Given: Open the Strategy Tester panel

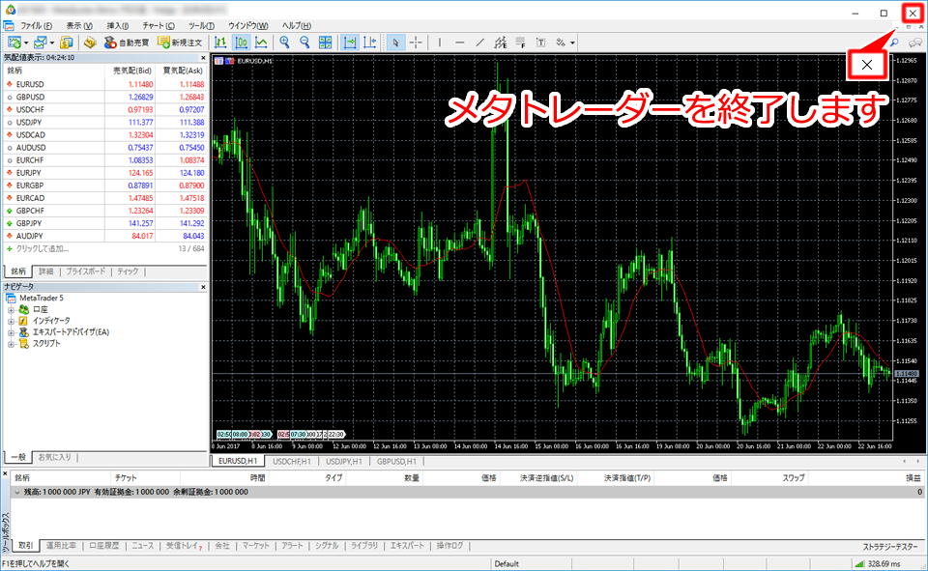Looking at the screenshot, I should [890, 547].
